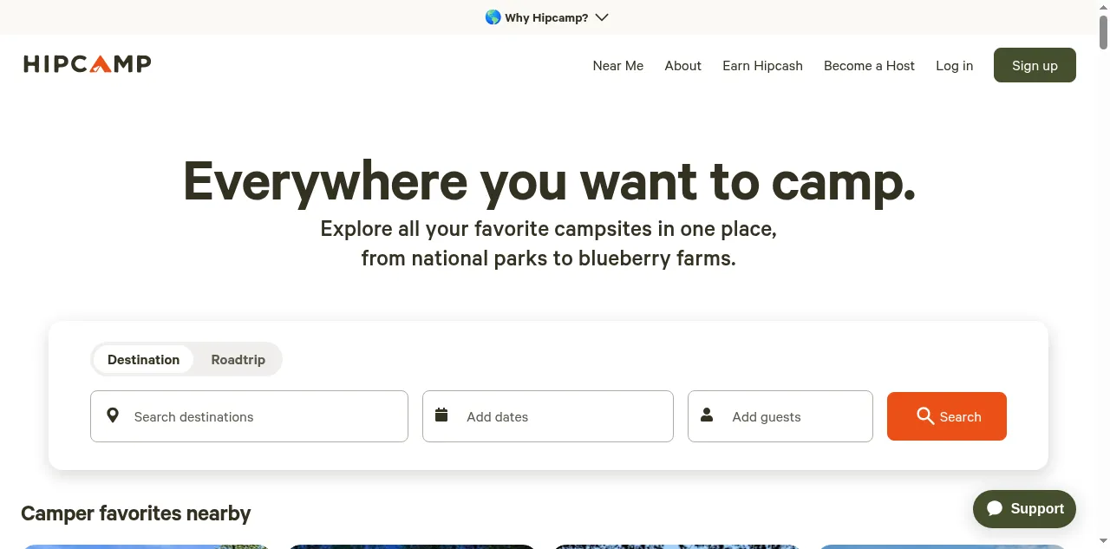Open the Add guests selector
Viewport: 1110px width, 549px height.
point(780,416)
